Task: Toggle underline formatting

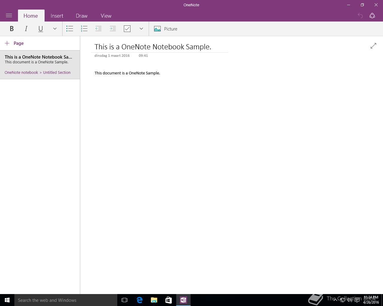Action: coord(40,29)
